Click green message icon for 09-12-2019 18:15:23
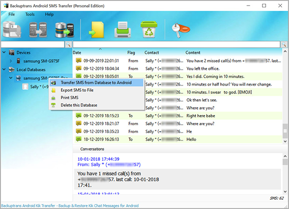Viewport: 289px width, 209px height. tap(78, 115)
